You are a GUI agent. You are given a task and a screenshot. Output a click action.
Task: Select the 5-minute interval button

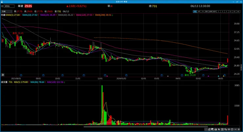click(226, 12)
